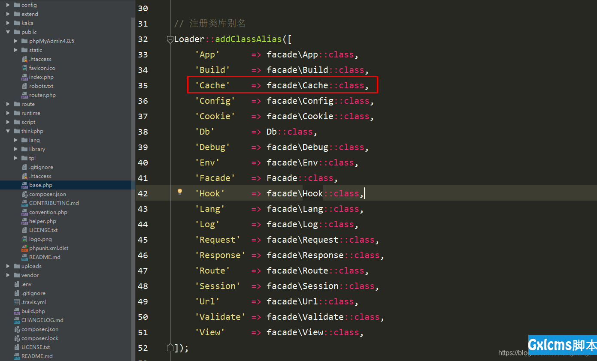
Task: Expand the config folder arrow
Action: click(8, 5)
